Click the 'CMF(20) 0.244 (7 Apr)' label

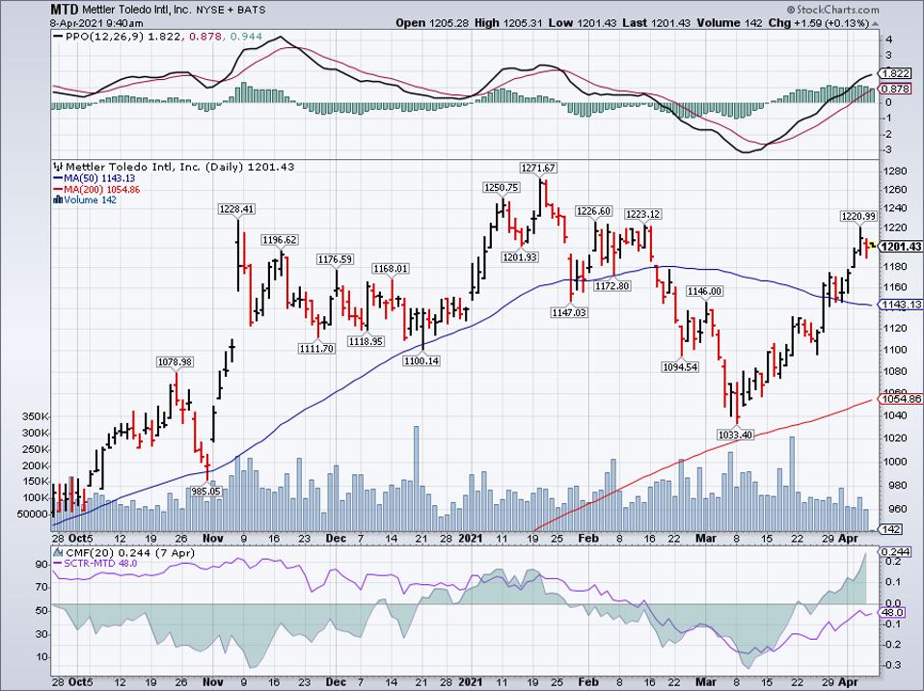[130, 552]
